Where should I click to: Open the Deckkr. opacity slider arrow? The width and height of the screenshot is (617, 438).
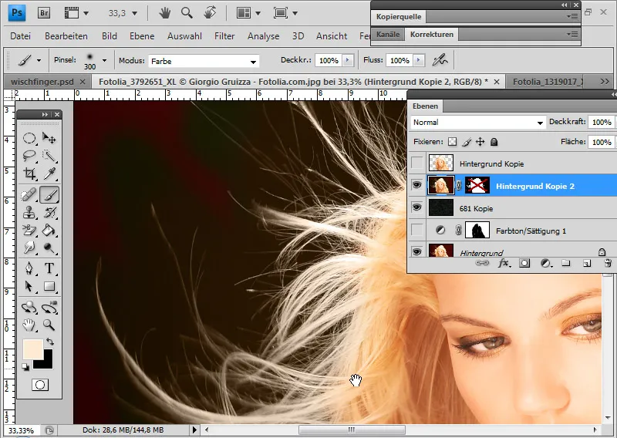point(348,60)
